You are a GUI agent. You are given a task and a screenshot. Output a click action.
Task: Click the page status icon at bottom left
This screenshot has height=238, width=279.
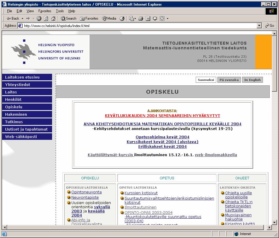pyautogui.click(x=4, y=234)
